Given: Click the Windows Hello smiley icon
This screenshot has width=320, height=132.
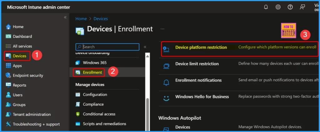Looking at the screenshot, I should tap(166, 98).
